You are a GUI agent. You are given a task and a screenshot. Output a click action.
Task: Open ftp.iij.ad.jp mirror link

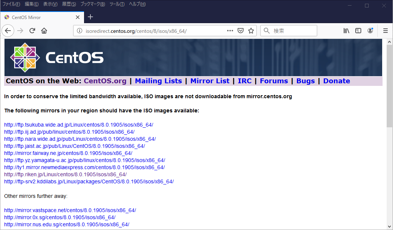pos(69,132)
